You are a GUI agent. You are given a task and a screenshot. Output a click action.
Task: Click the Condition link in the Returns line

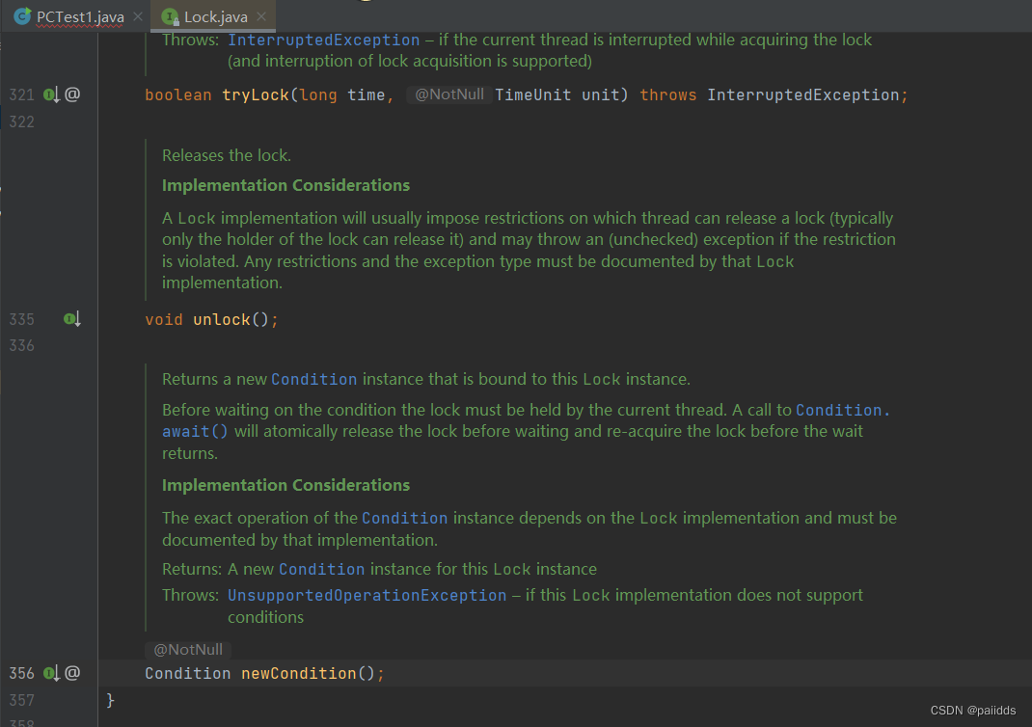(321, 569)
